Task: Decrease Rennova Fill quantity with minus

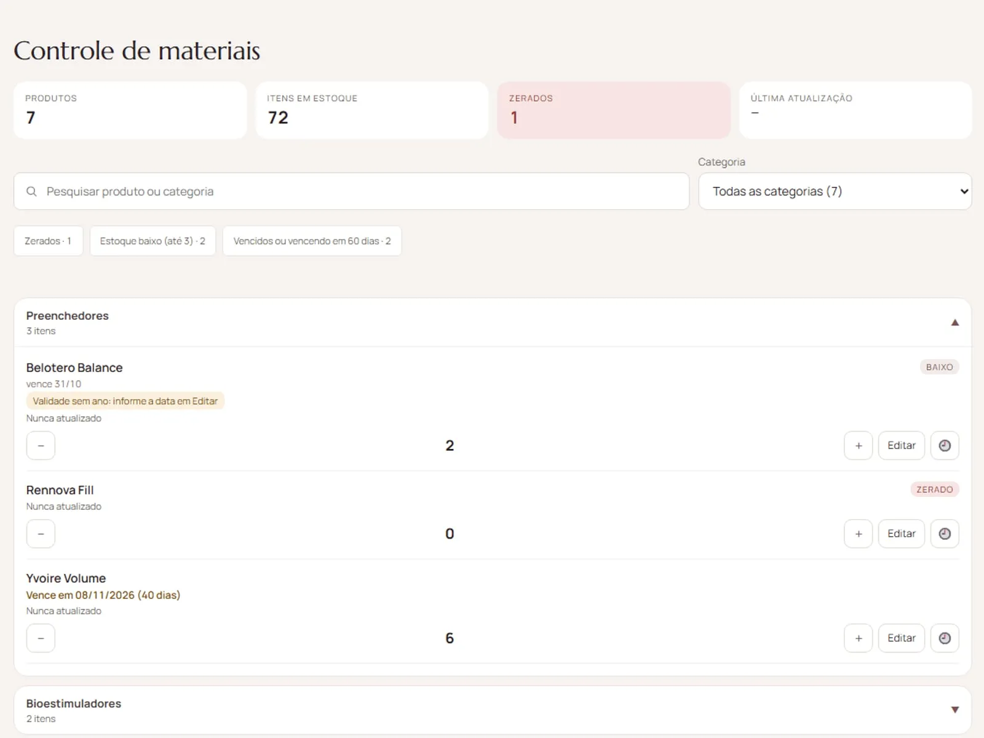Action: point(41,534)
